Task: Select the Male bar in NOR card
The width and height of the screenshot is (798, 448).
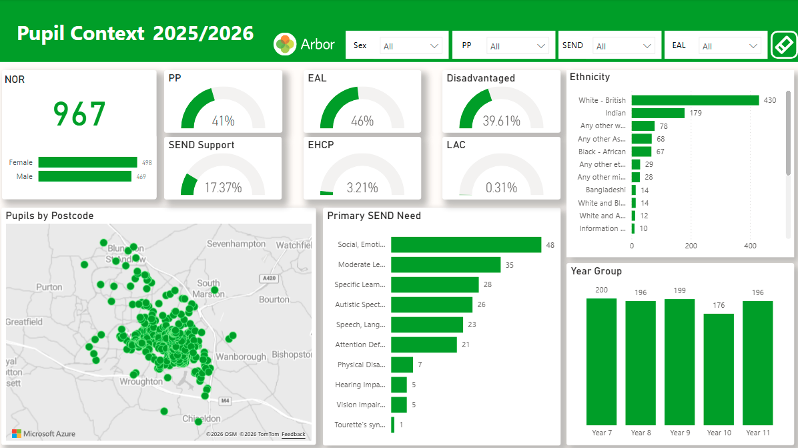Action: tap(85, 176)
